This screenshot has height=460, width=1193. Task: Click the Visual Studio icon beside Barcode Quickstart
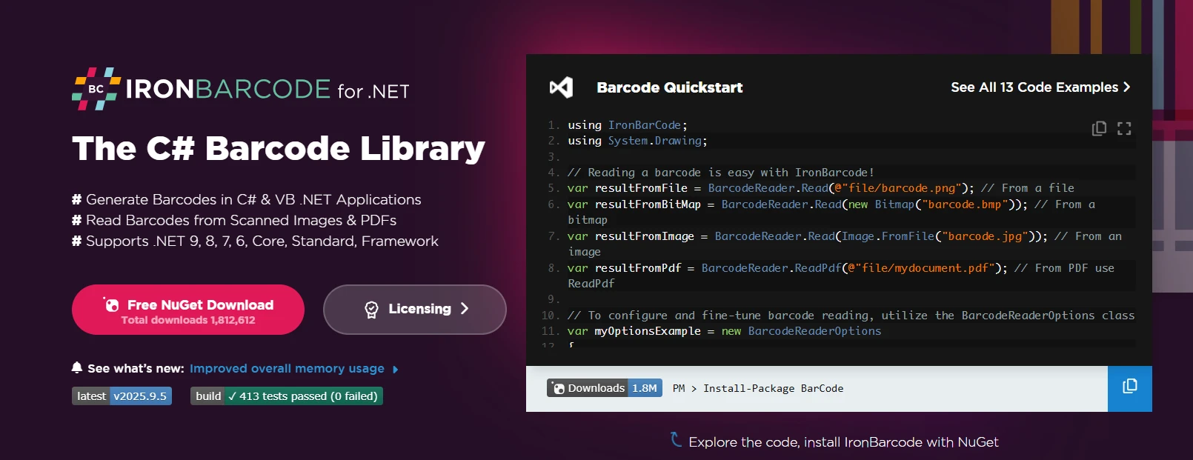pos(561,87)
